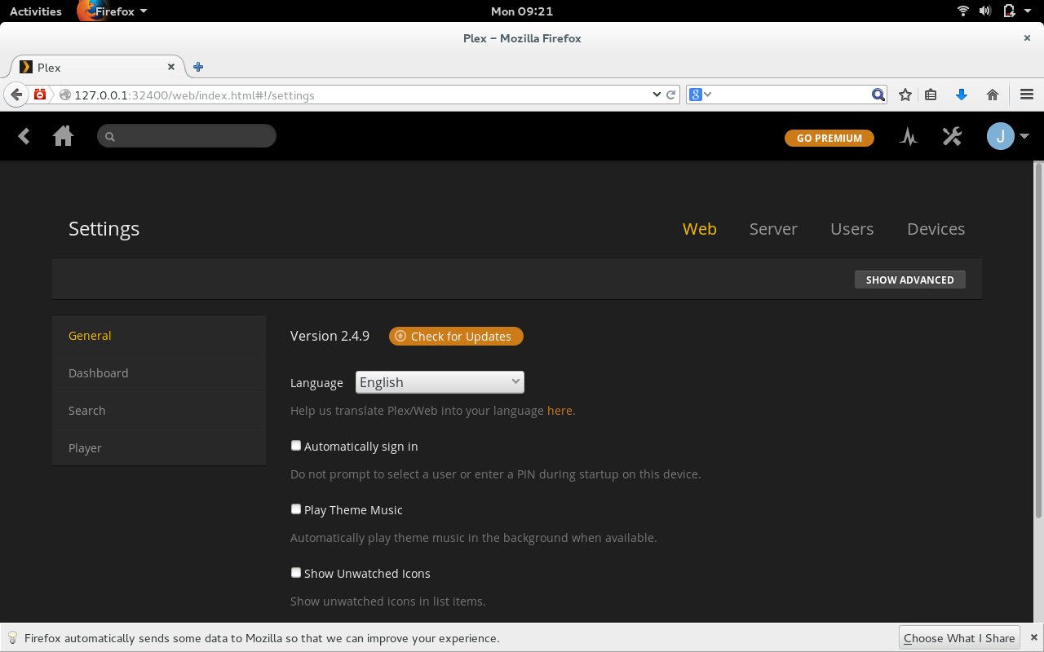The width and height of the screenshot is (1044, 652).
Task: Open the GNOME Activities overview
Action: (36, 11)
